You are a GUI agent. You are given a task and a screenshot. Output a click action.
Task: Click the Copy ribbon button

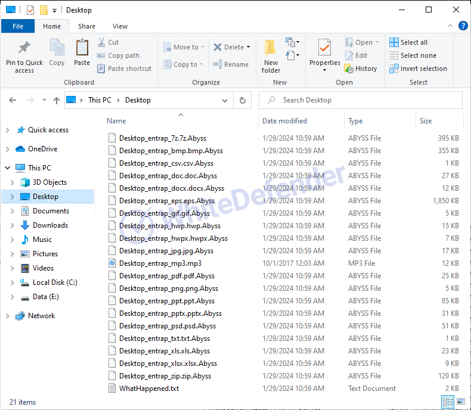coord(57,52)
